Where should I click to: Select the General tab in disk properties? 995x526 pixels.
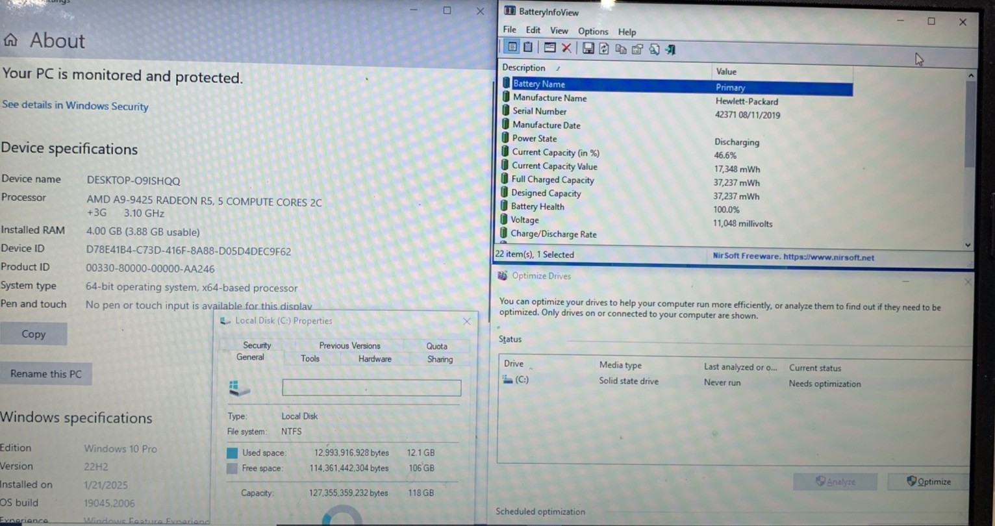coord(250,357)
